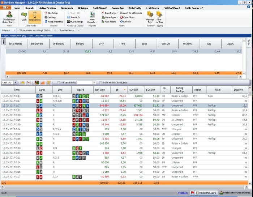Open SitNGo Wizard tab
This screenshot has width=253, height=197.
coord(172,8)
